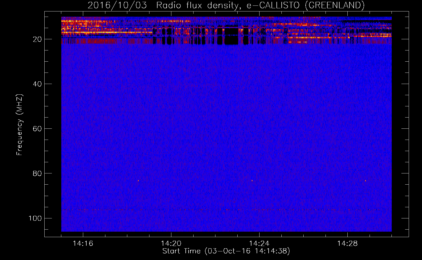Click the 100 MHz frequency tick label
Screen dimensions: 422x260
35,218
